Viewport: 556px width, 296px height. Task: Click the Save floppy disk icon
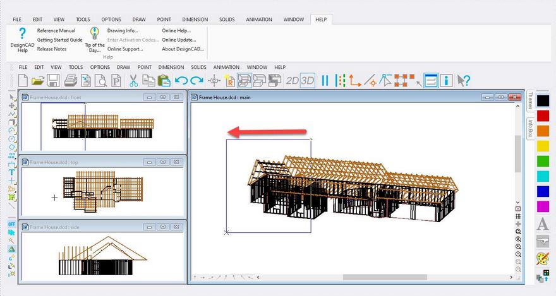click(53, 80)
